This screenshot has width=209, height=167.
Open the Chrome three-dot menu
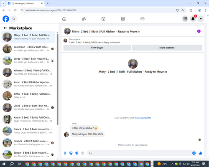[x=206, y=10]
